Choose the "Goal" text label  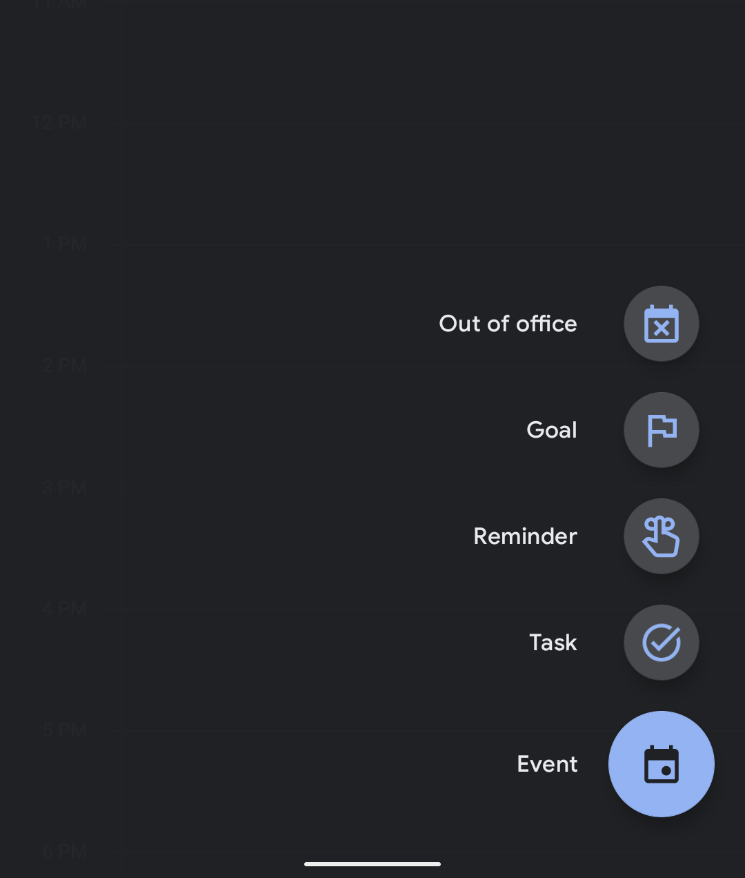coord(551,430)
